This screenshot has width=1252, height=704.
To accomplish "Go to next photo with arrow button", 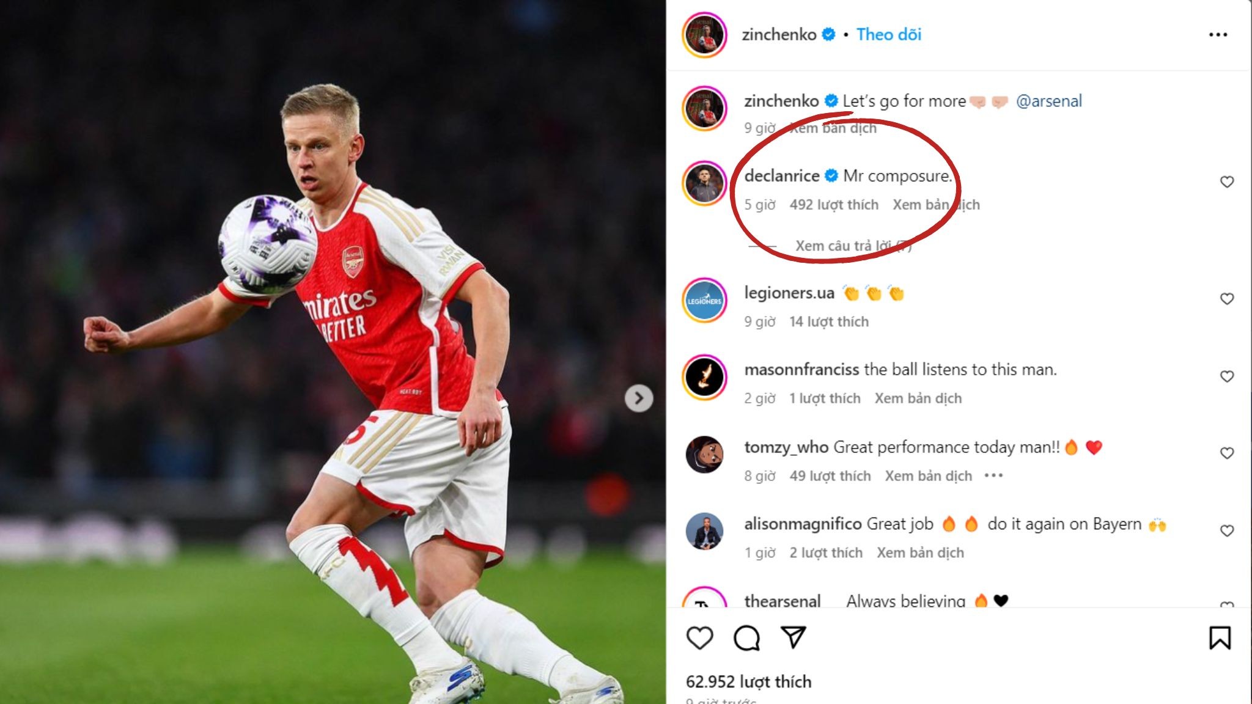I will [639, 398].
